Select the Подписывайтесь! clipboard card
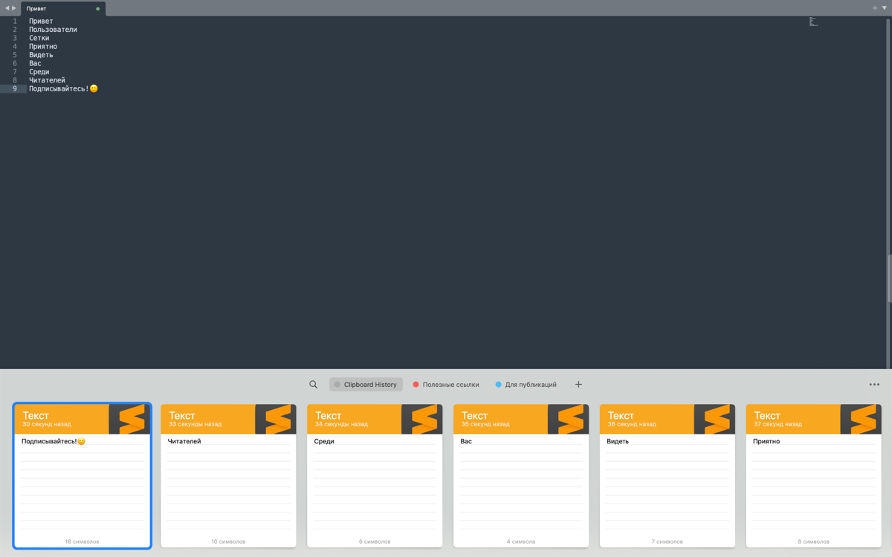 coord(82,483)
